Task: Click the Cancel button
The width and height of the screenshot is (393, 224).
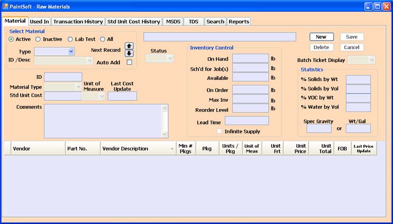Action: (352, 48)
